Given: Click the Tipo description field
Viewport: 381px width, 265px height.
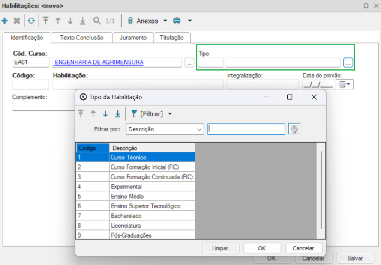Looking at the screenshot, I should [283, 63].
